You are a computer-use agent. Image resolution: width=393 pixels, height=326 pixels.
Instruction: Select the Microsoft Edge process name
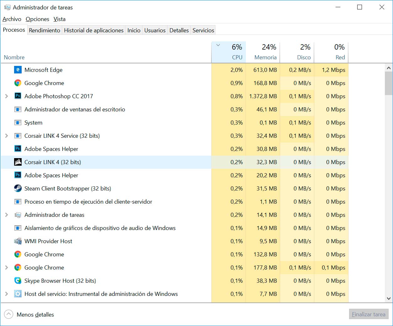coord(44,70)
